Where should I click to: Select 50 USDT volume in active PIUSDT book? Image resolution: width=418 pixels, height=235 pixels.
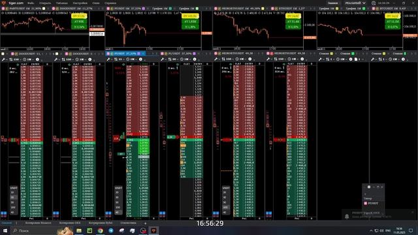pos(118,202)
